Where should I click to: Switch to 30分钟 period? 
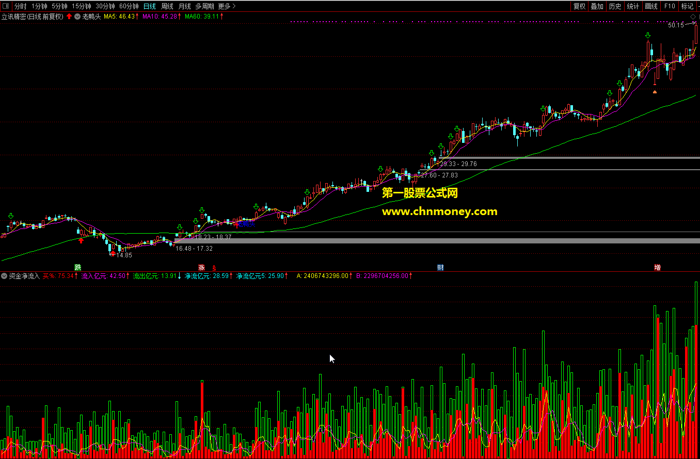(105, 6)
